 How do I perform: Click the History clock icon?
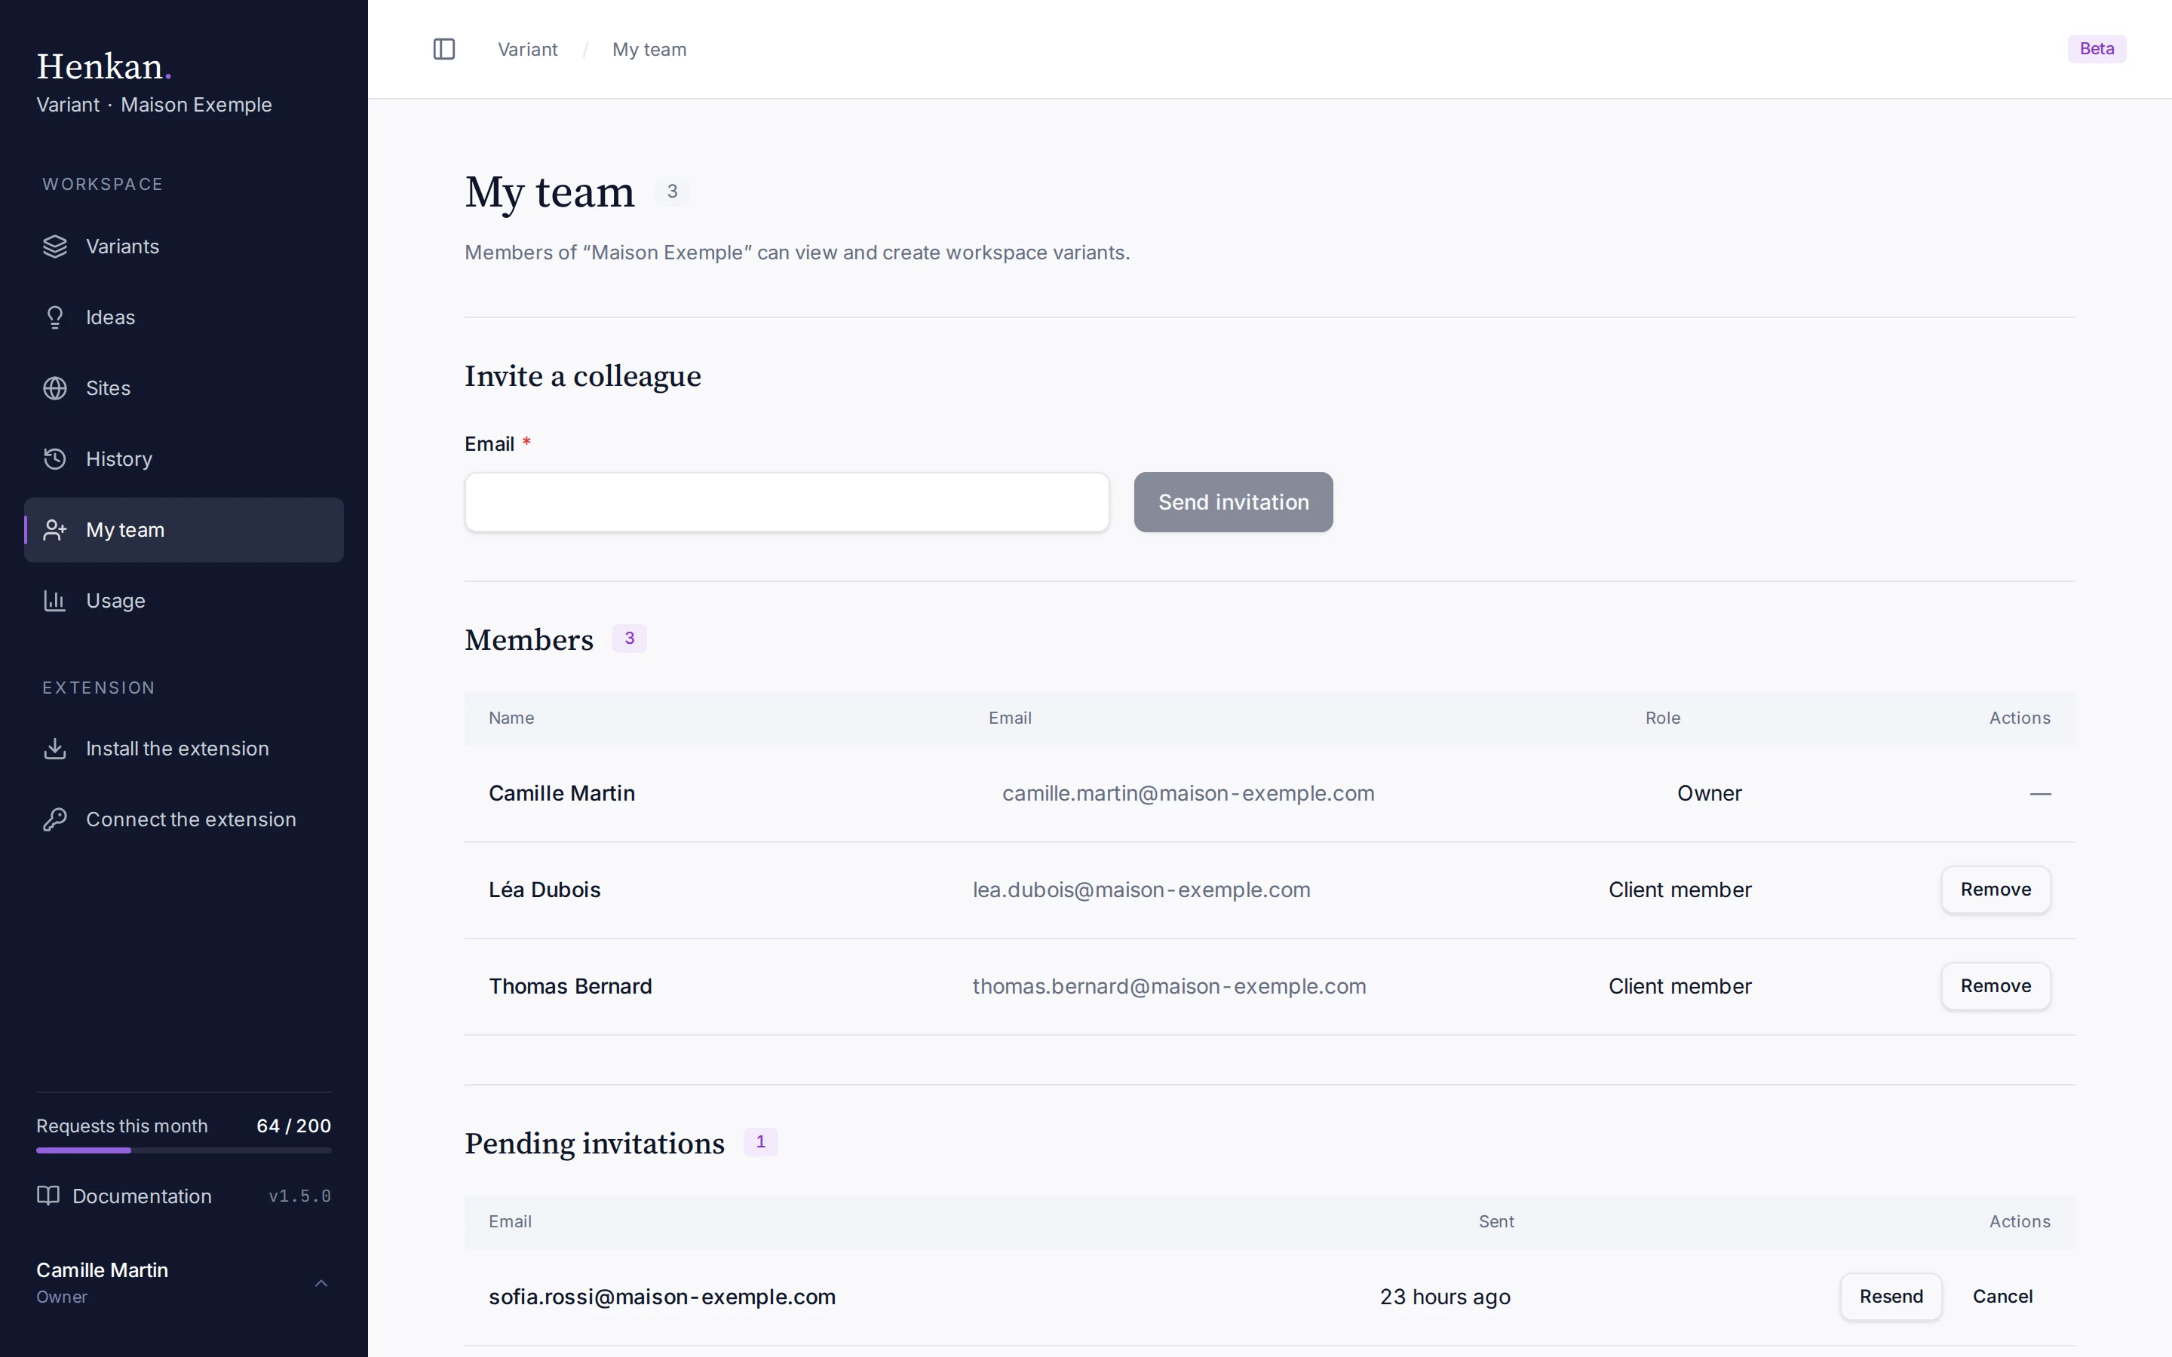pyautogui.click(x=55, y=460)
